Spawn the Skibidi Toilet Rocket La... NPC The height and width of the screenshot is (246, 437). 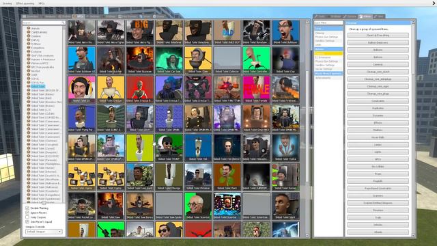pos(81,206)
